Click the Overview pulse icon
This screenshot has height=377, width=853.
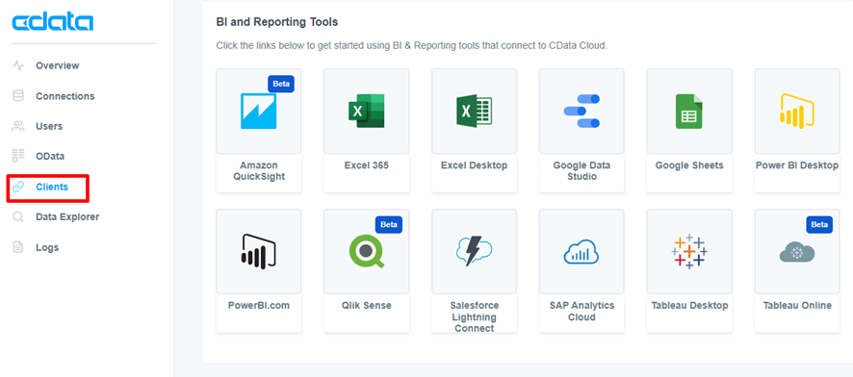[18, 65]
